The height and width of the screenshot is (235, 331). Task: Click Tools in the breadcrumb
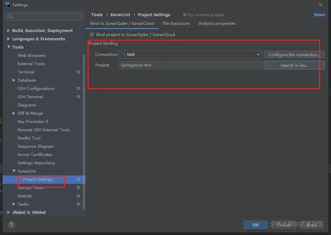click(x=97, y=15)
